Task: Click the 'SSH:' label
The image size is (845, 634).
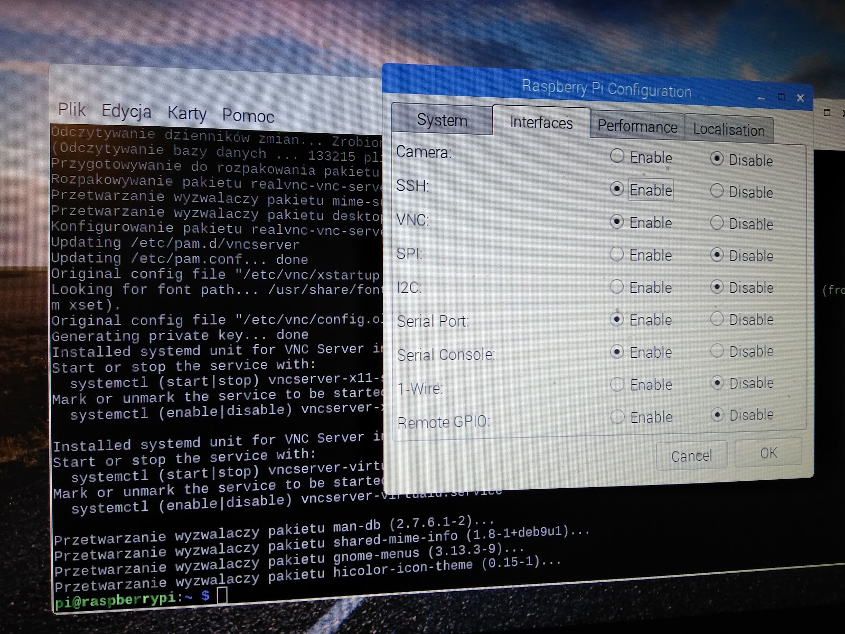Action: [x=412, y=186]
